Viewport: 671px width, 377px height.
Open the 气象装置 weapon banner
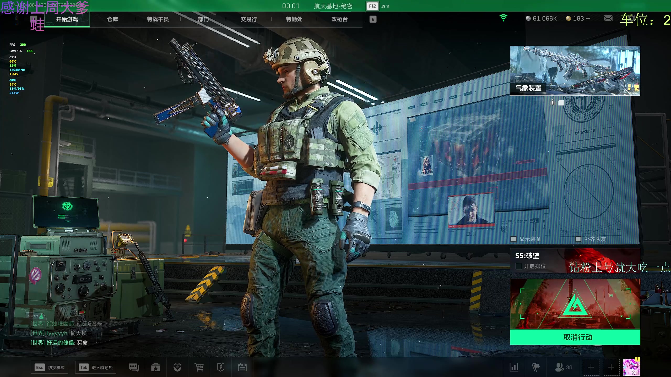[575, 71]
